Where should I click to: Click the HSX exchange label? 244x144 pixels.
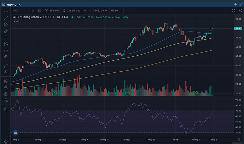point(65,17)
